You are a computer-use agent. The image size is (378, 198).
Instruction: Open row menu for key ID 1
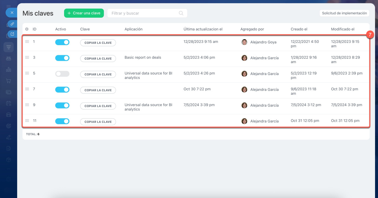click(x=27, y=42)
